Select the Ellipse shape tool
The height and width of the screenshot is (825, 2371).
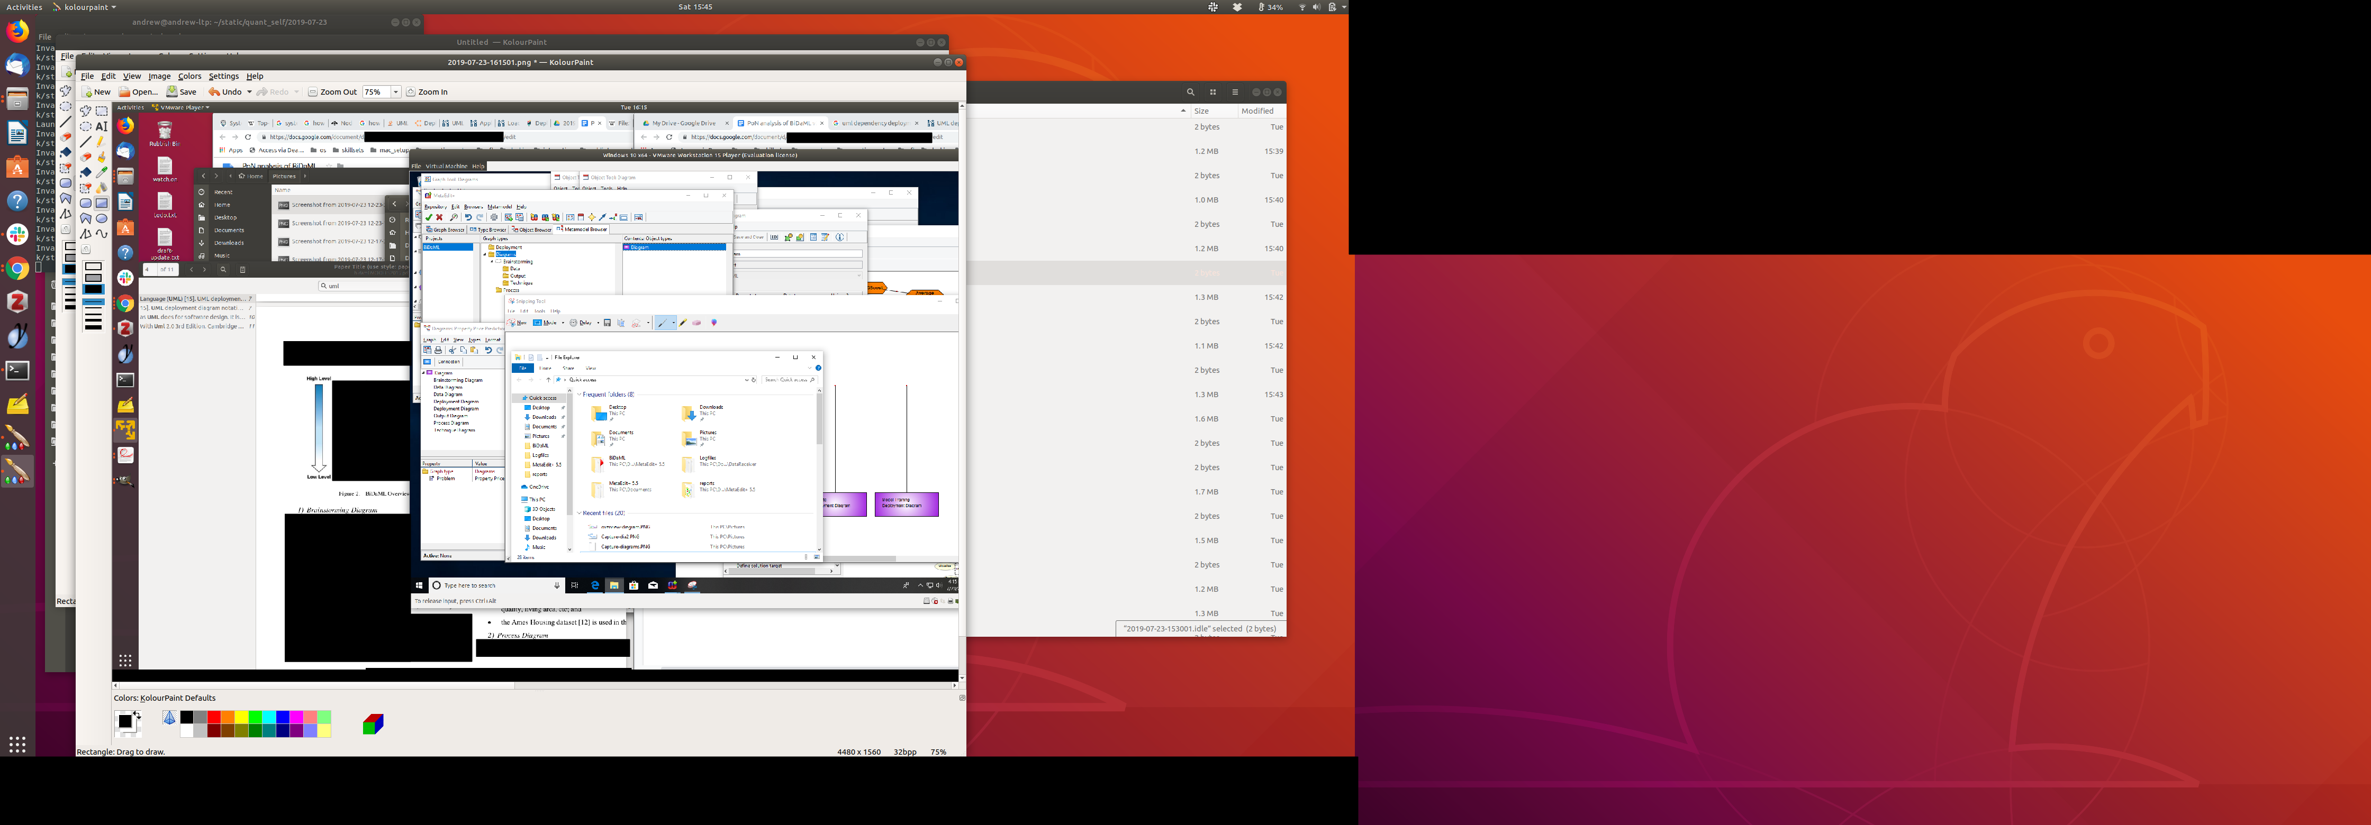[101, 218]
